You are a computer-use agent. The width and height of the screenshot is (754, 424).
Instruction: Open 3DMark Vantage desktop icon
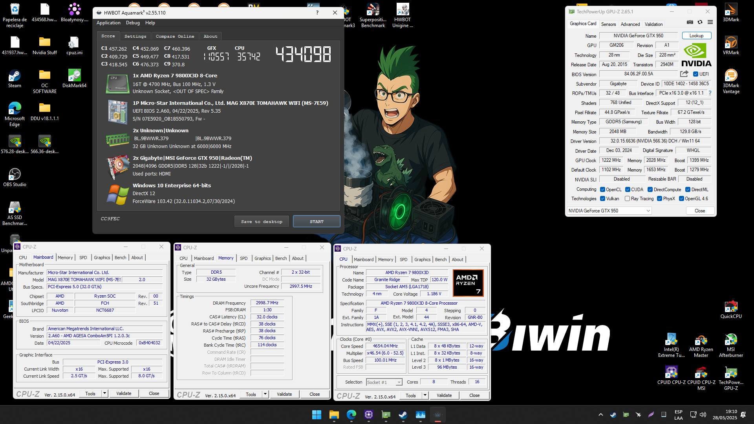731,81
